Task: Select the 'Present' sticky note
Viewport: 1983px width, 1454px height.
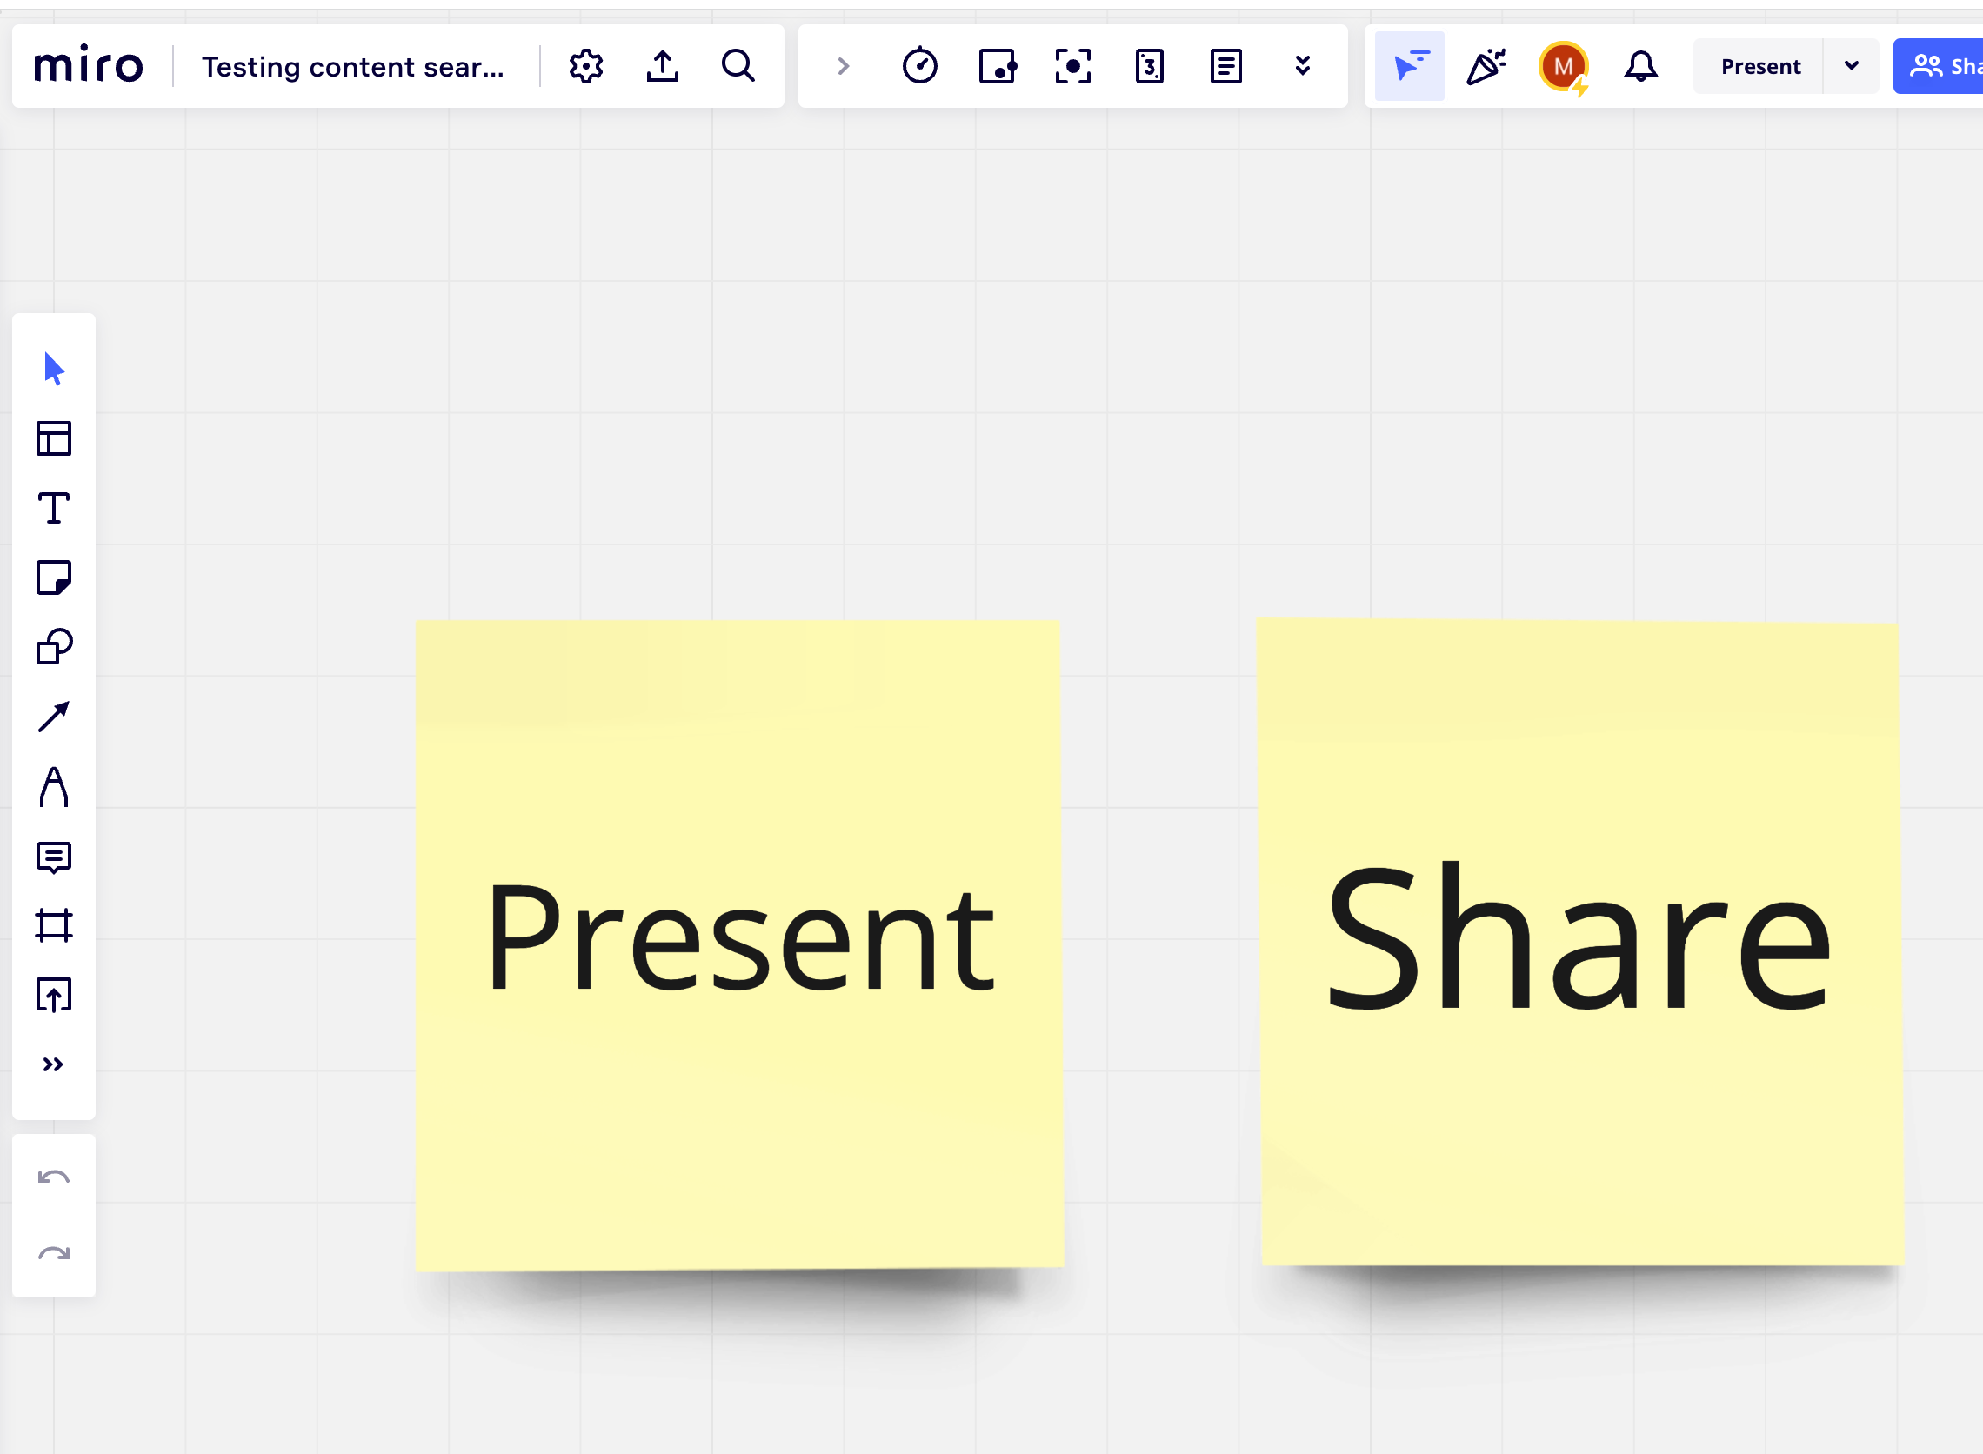Action: [739, 944]
